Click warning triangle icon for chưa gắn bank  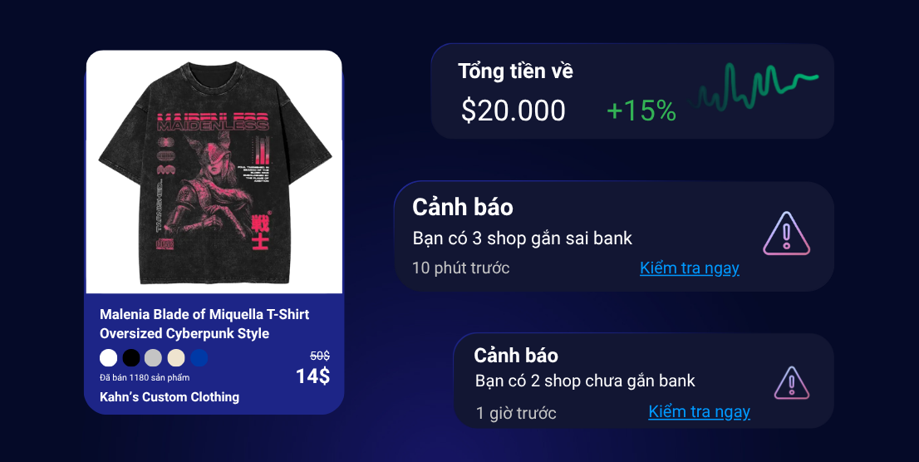pyautogui.click(x=792, y=383)
